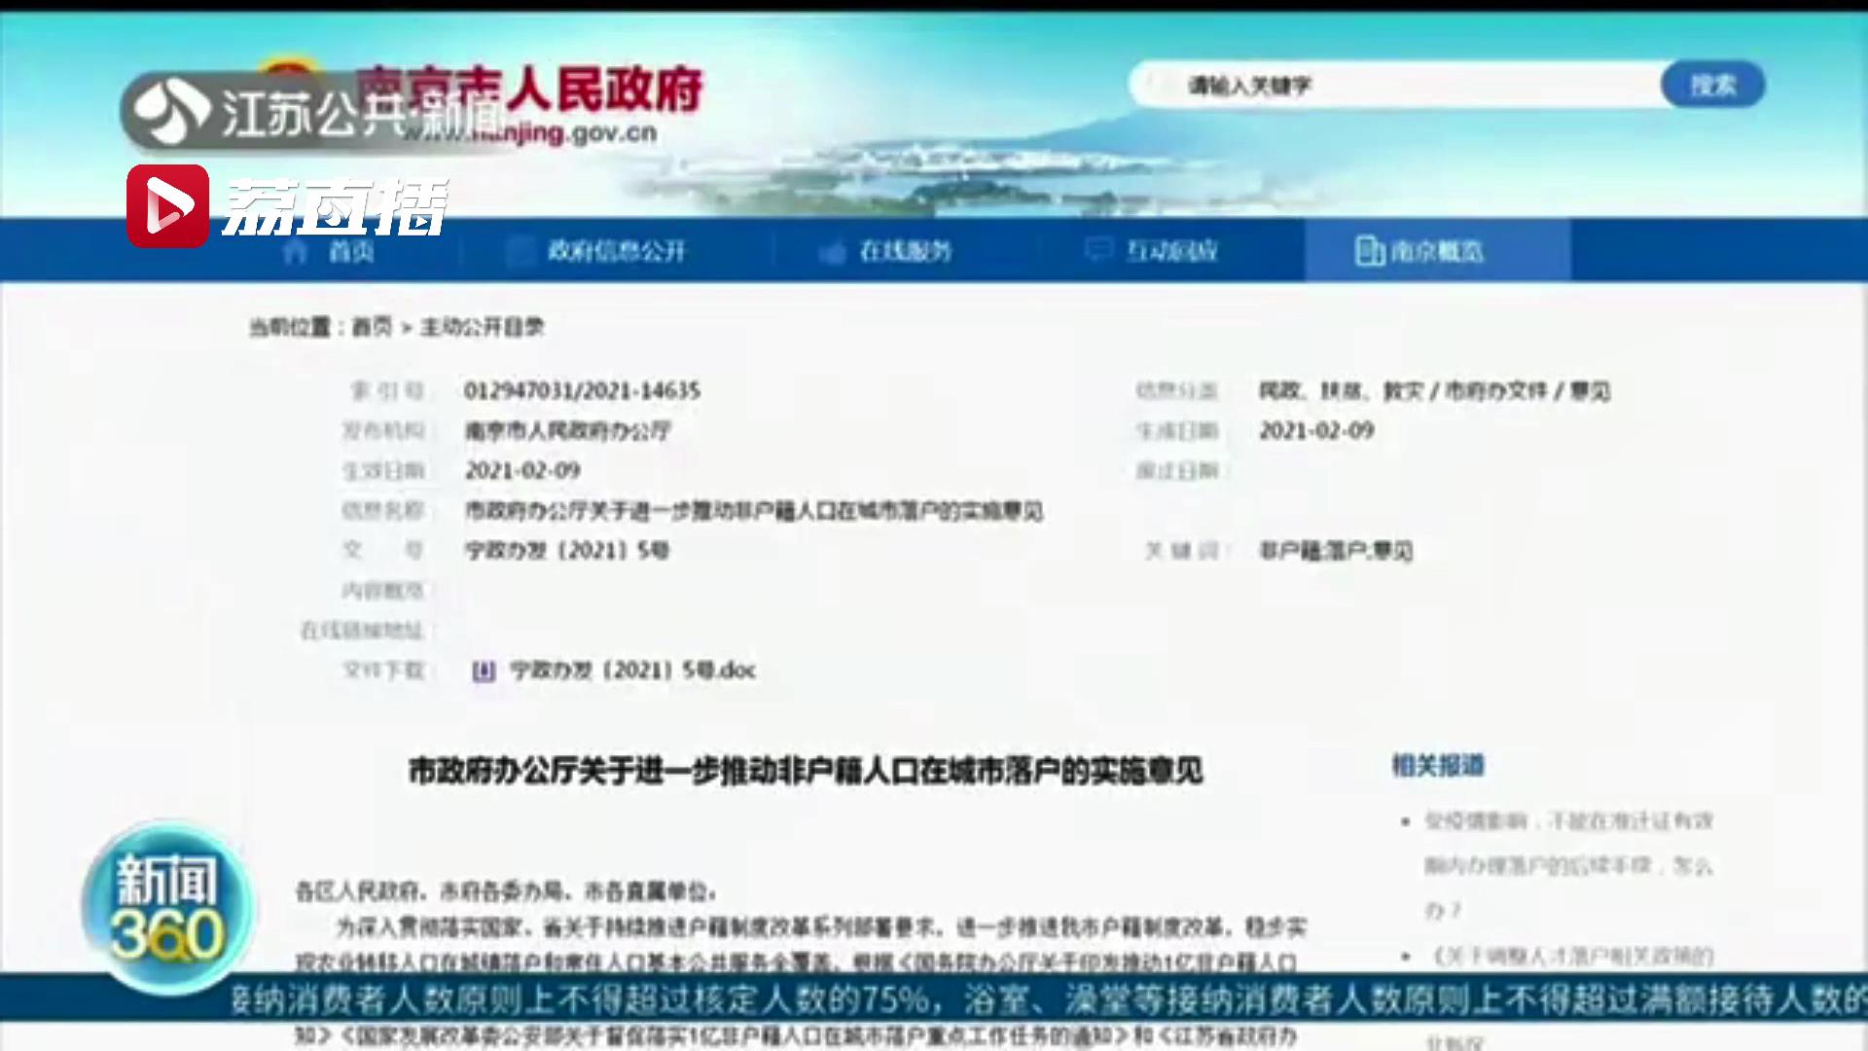Click the 互动交流 speech bubble icon

point(1099,251)
